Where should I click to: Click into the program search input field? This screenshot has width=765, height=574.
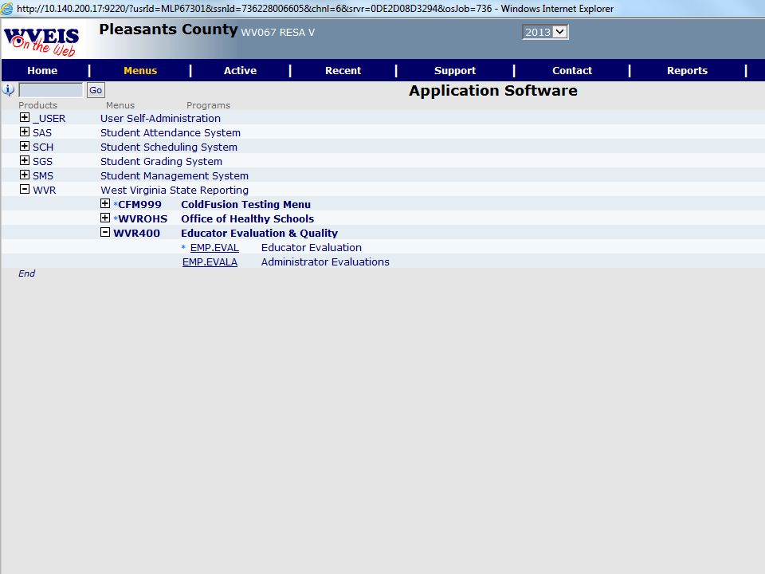[x=51, y=90]
